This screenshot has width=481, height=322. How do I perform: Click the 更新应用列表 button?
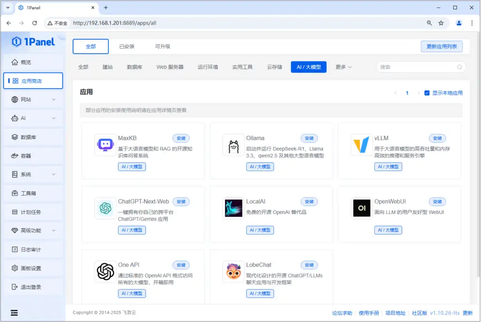tap(441, 47)
